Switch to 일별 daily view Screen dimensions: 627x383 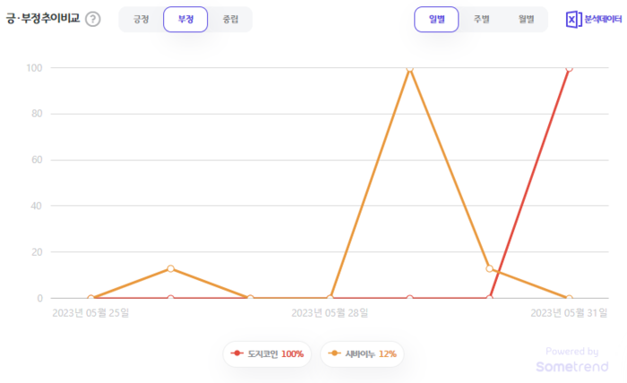click(436, 19)
